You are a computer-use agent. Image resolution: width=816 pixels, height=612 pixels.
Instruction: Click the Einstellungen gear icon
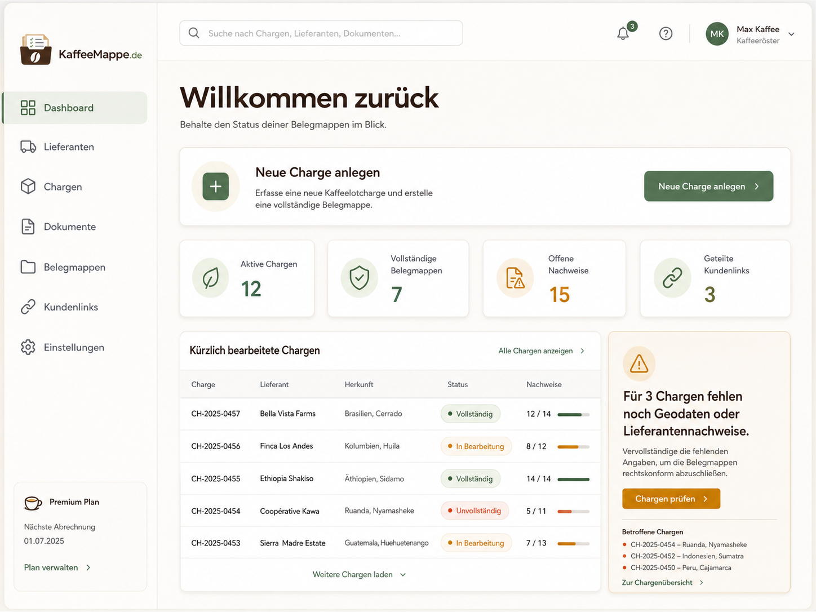[28, 347]
